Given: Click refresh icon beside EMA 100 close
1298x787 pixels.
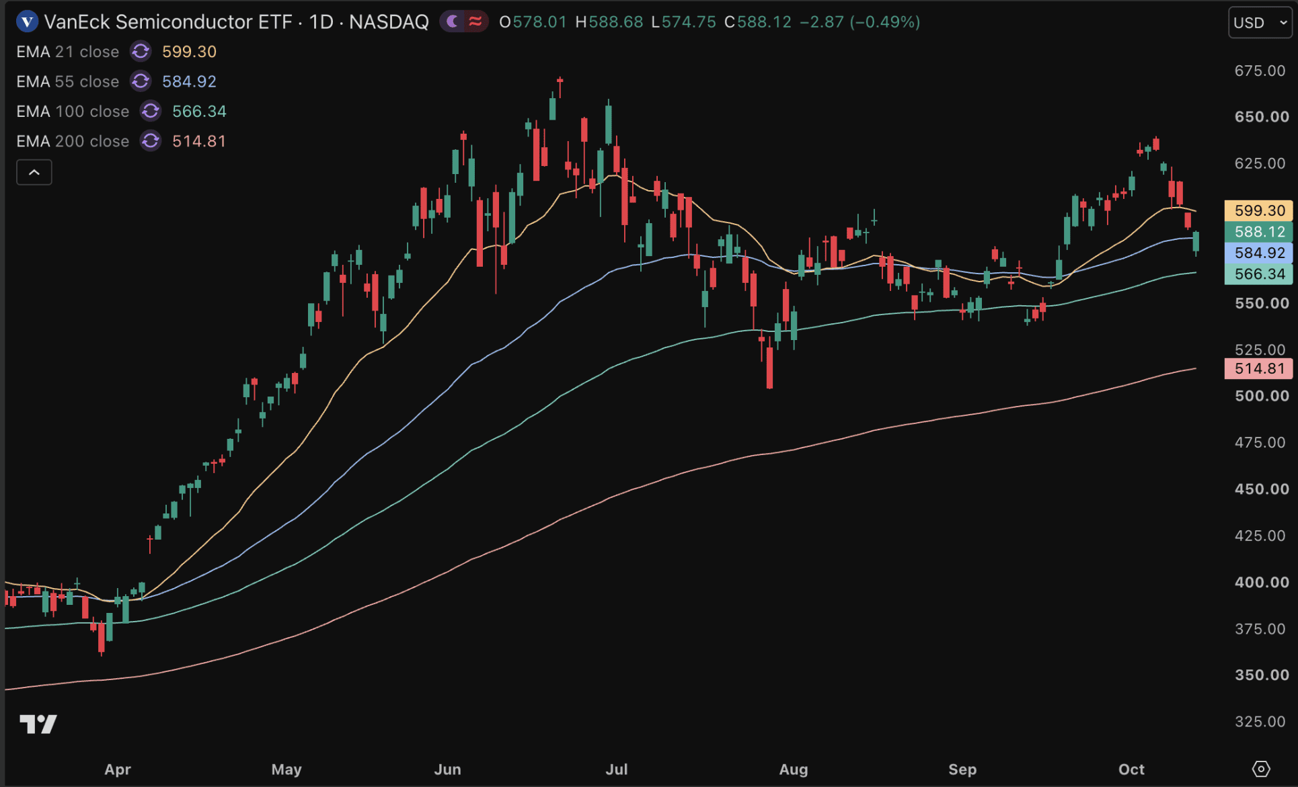Looking at the screenshot, I should [151, 111].
